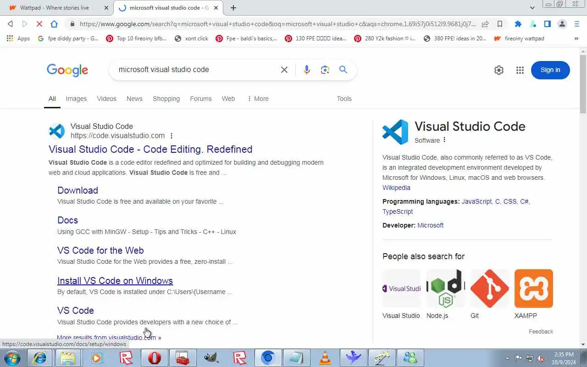
Task: Open Visual Studio Code - Code Editing. Redefined
Action: click(150, 149)
